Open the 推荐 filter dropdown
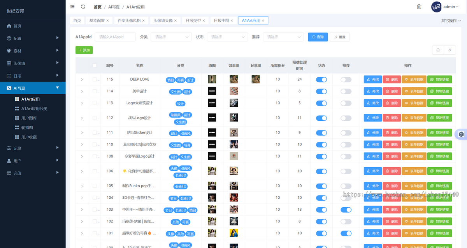 point(283,37)
